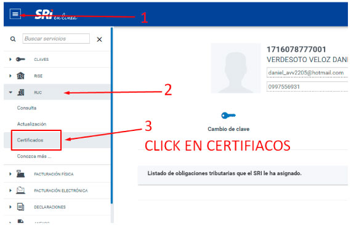Select the RUC menu item
The image size is (351, 225).
click(x=38, y=92)
